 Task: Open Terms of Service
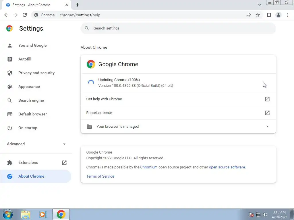click(x=100, y=176)
